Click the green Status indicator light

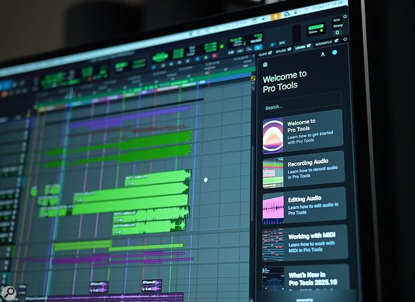point(321,31)
